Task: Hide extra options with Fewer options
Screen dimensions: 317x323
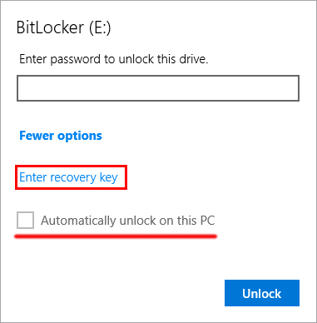Action: point(61,136)
